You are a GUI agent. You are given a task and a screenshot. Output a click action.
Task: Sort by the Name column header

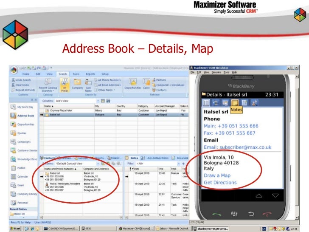pos(69,106)
